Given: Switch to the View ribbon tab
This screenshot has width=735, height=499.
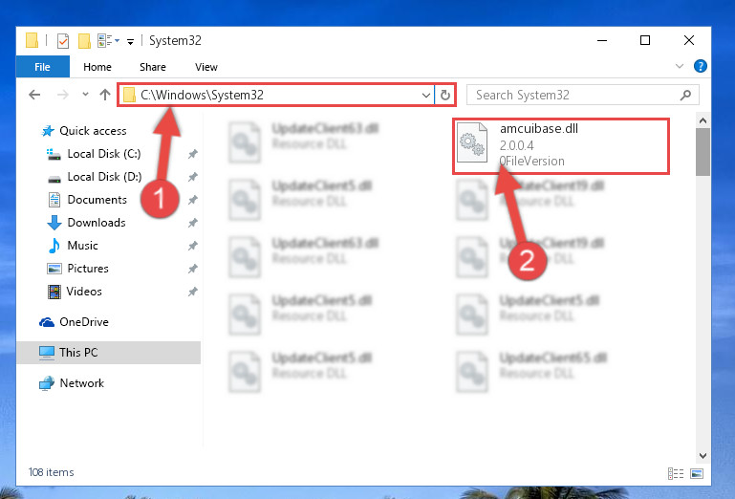Looking at the screenshot, I should coord(206,67).
